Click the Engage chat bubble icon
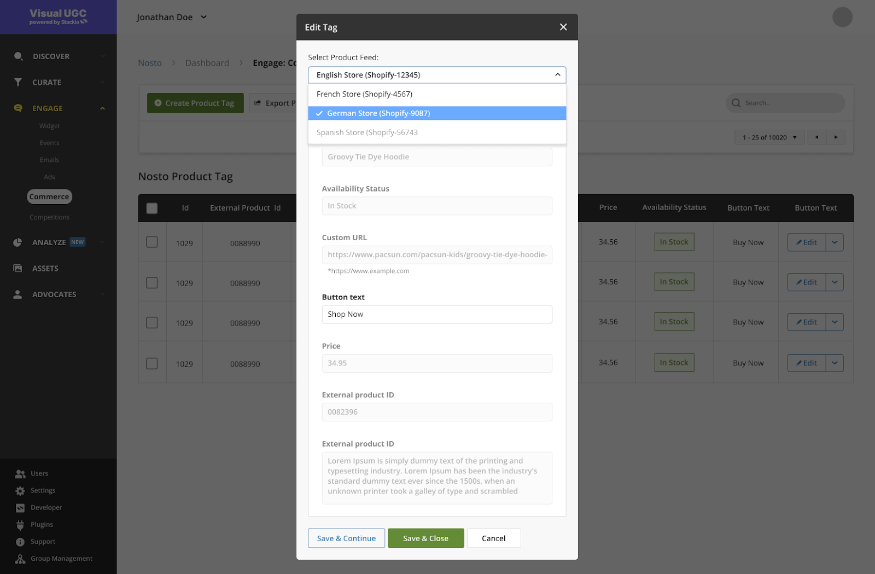The width and height of the screenshot is (875, 574). click(x=18, y=108)
